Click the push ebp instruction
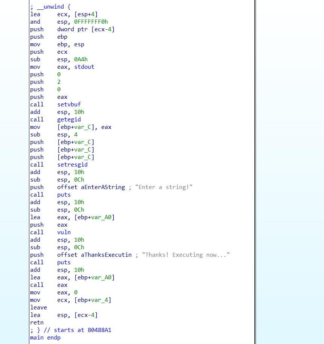Image resolution: width=324 pixels, height=344 pixels. tap(49, 37)
